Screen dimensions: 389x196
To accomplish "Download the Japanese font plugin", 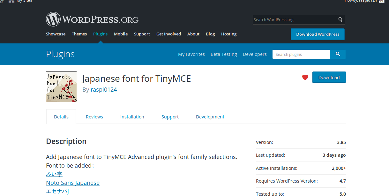I will [329, 77].
